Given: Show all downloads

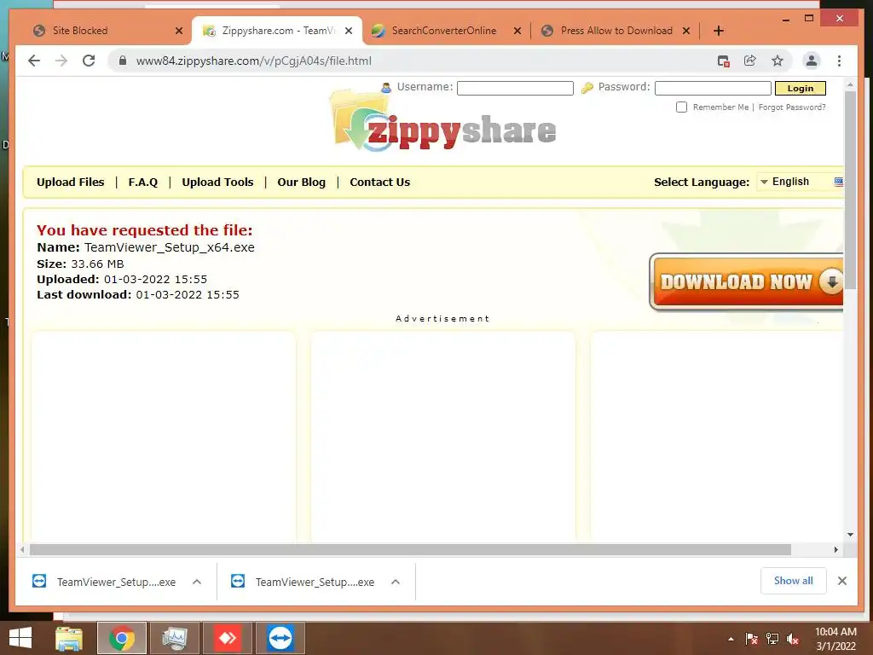Looking at the screenshot, I should point(794,581).
